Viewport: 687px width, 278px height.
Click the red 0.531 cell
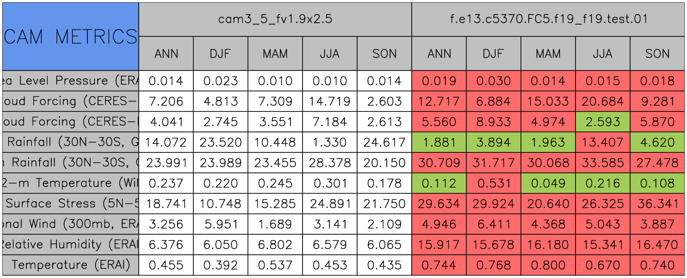coord(493,183)
